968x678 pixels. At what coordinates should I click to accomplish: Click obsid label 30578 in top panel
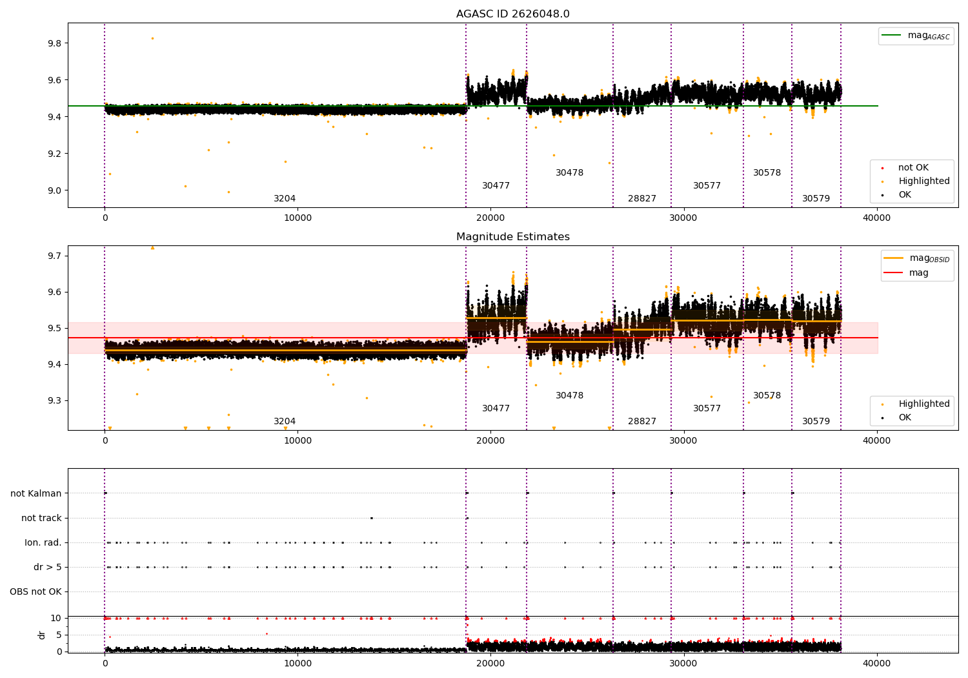tap(767, 173)
